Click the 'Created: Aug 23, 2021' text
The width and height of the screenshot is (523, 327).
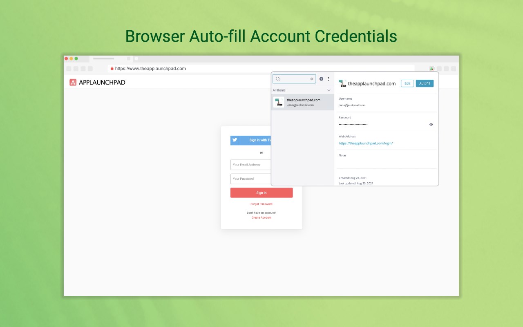point(353,178)
